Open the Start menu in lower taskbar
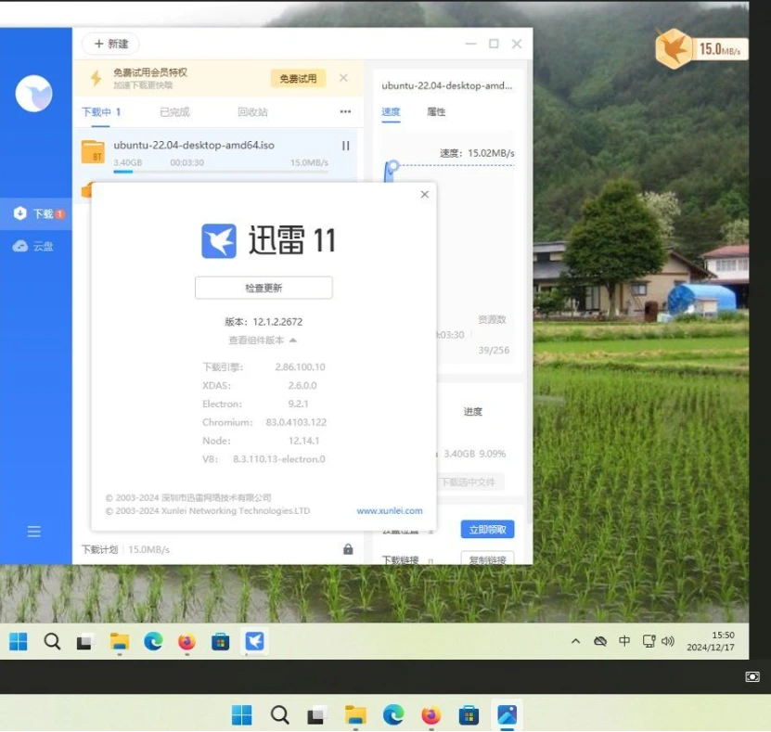Viewport: 771px width, 732px height. tap(241, 714)
